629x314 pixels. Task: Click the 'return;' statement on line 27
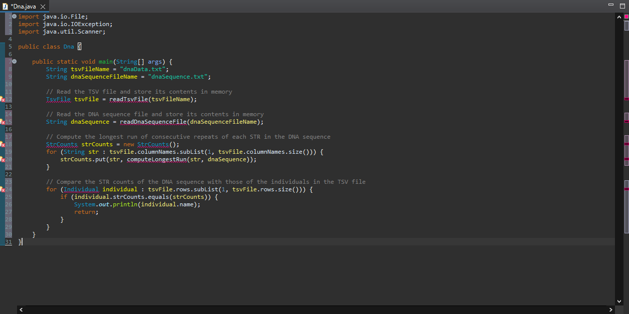(x=86, y=212)
